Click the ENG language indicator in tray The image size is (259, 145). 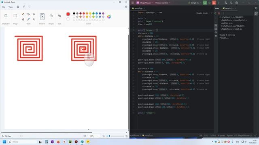pos(238,142)
